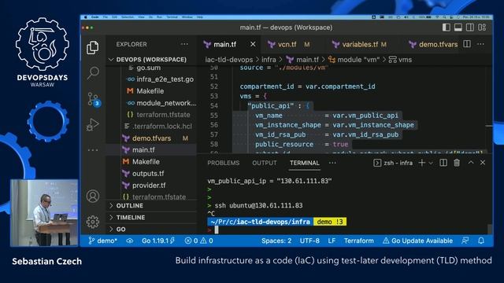The height and width of the screenshot is (283, 504).
Task: Open Explorer views and more actions menu
Action: coord(184,44)
